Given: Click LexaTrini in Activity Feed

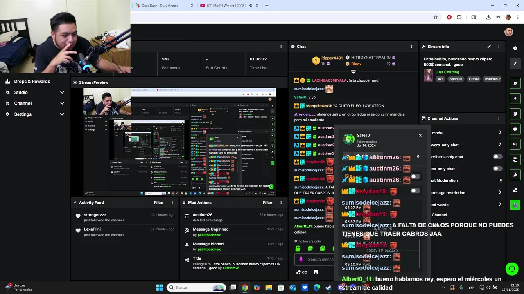Looking at the screenshot, I should tap(92, 229).
